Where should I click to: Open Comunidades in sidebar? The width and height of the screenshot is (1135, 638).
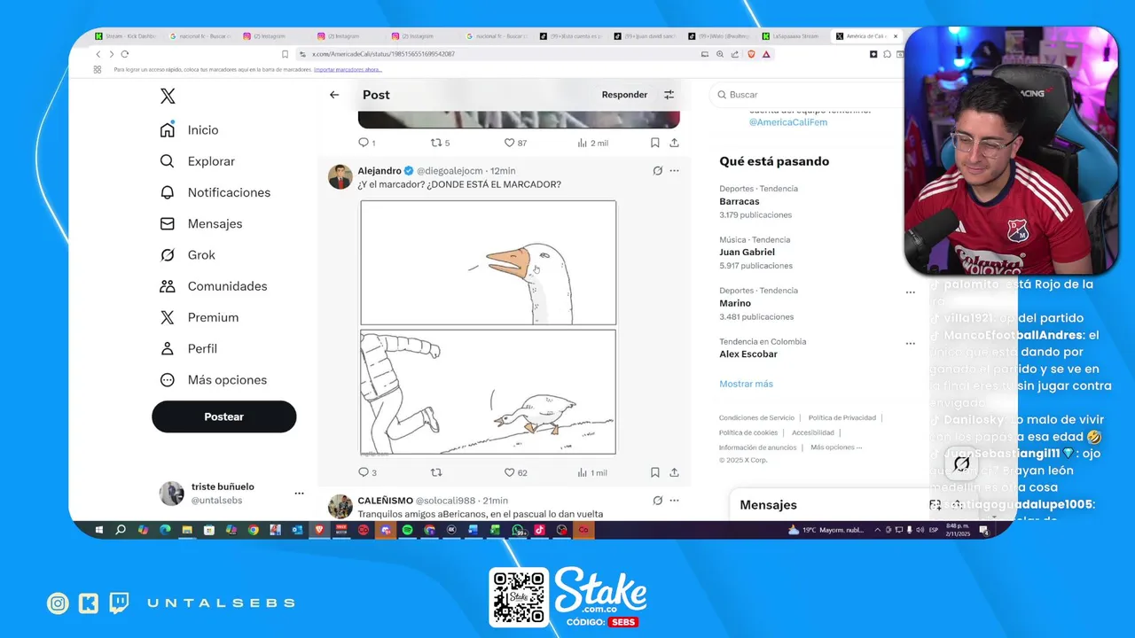tap(213, 286)
